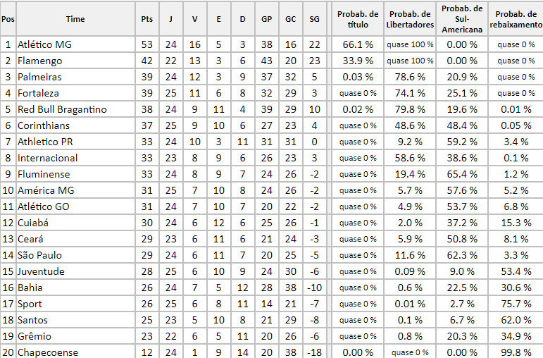Open the Red Bull Bragantino team link
Screen dimensions: 543x358
tap(62, 109)
